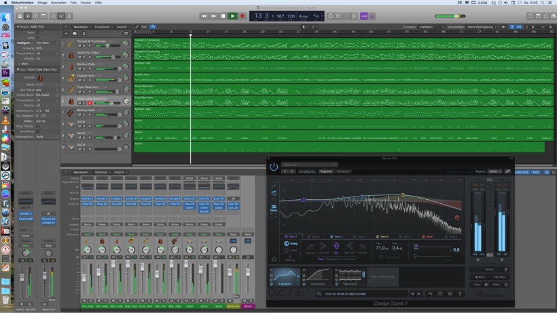557x313 pixels.
Task: Select the Analog EQ mode radio button
Action: [x=287, y=244]
